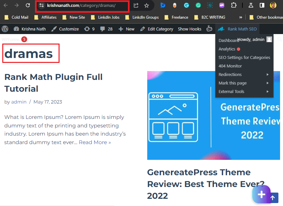283x206 pixels.
Task: Open Customize in the admin bar
Action: 65,29
